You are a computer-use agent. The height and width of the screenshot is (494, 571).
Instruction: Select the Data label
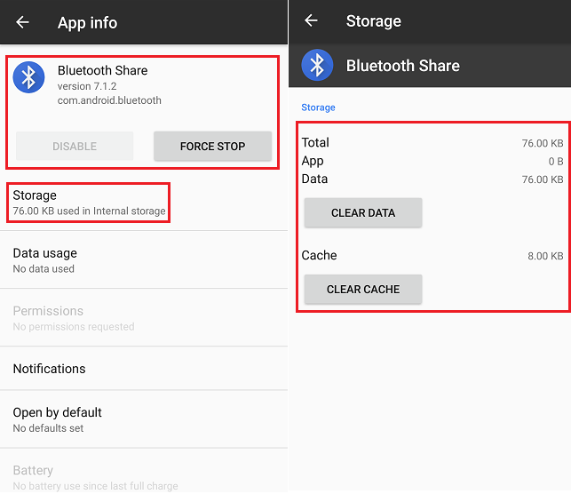point(314,179)
